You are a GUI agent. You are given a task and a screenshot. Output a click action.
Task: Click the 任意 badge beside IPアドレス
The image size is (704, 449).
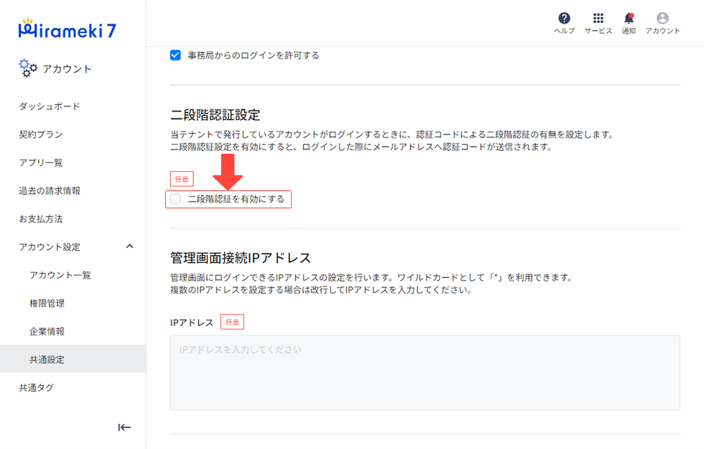coord(232,322)
